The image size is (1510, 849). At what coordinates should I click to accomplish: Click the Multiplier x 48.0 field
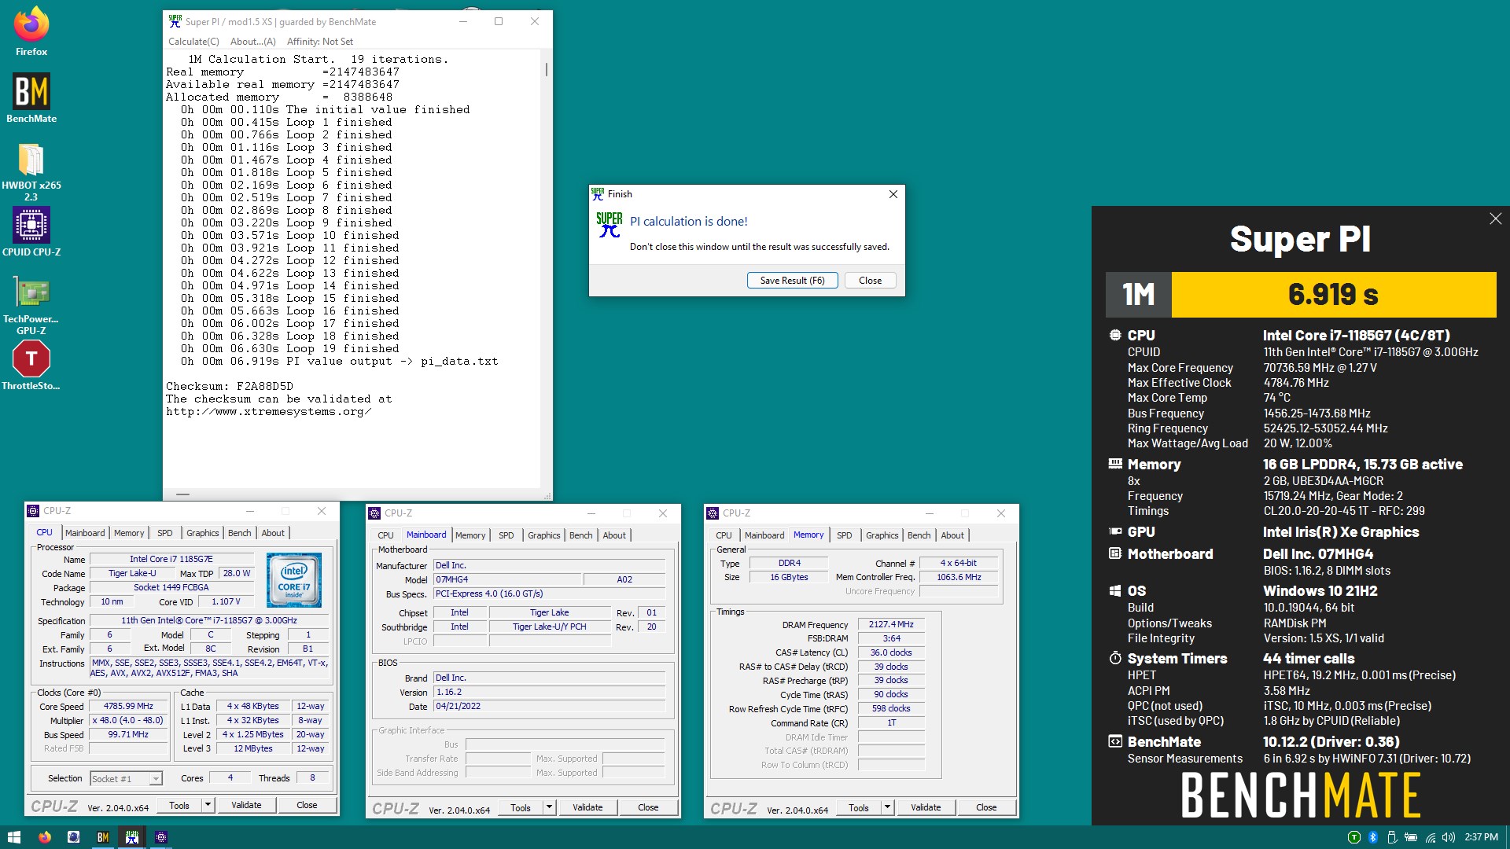point(127,720)
